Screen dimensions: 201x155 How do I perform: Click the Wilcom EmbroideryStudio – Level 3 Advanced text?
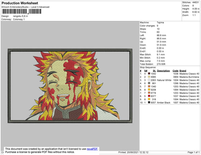tap(25, 7)
